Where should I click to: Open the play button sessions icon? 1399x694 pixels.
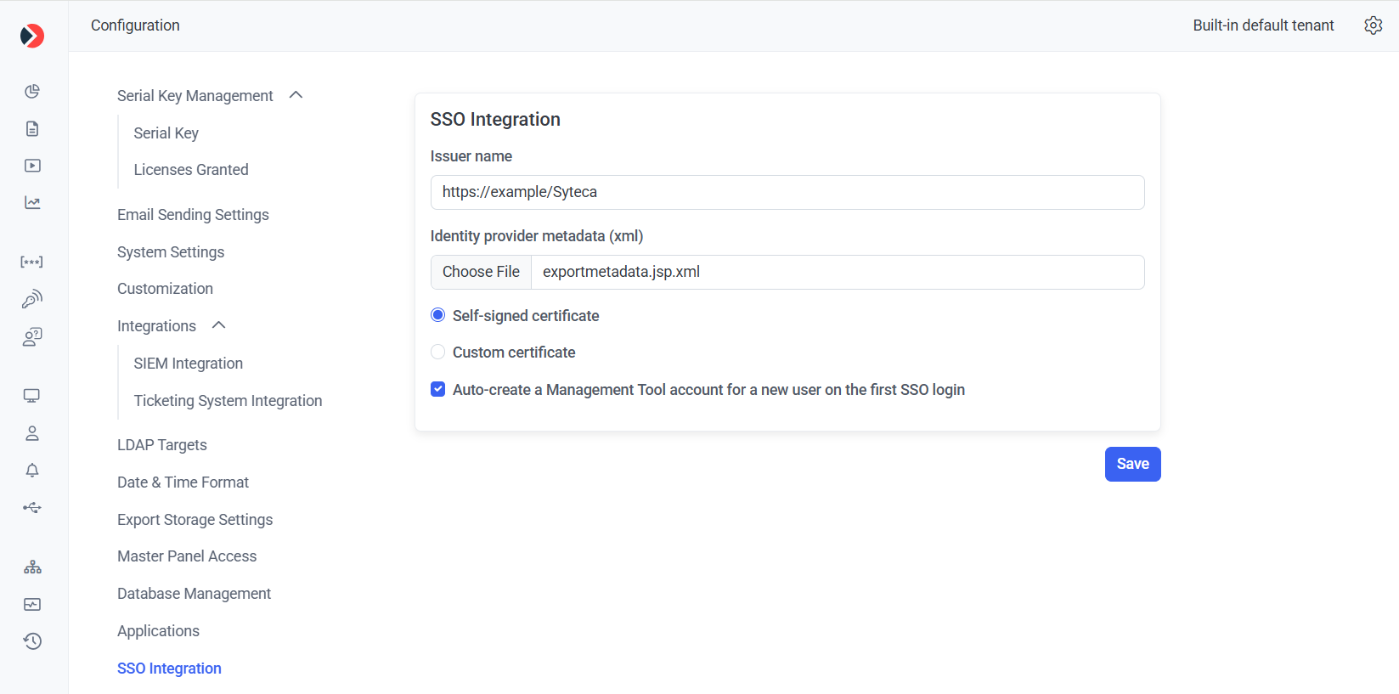click(x=32, y=166)
